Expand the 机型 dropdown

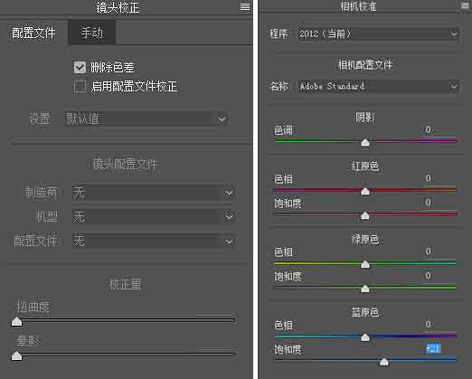pyautogui.click(x=154, y=216)
